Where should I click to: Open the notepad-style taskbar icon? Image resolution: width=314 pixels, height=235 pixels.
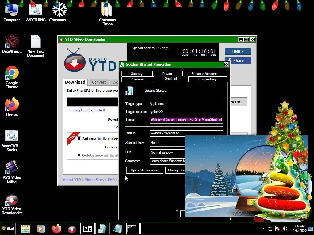click(118, 228)
